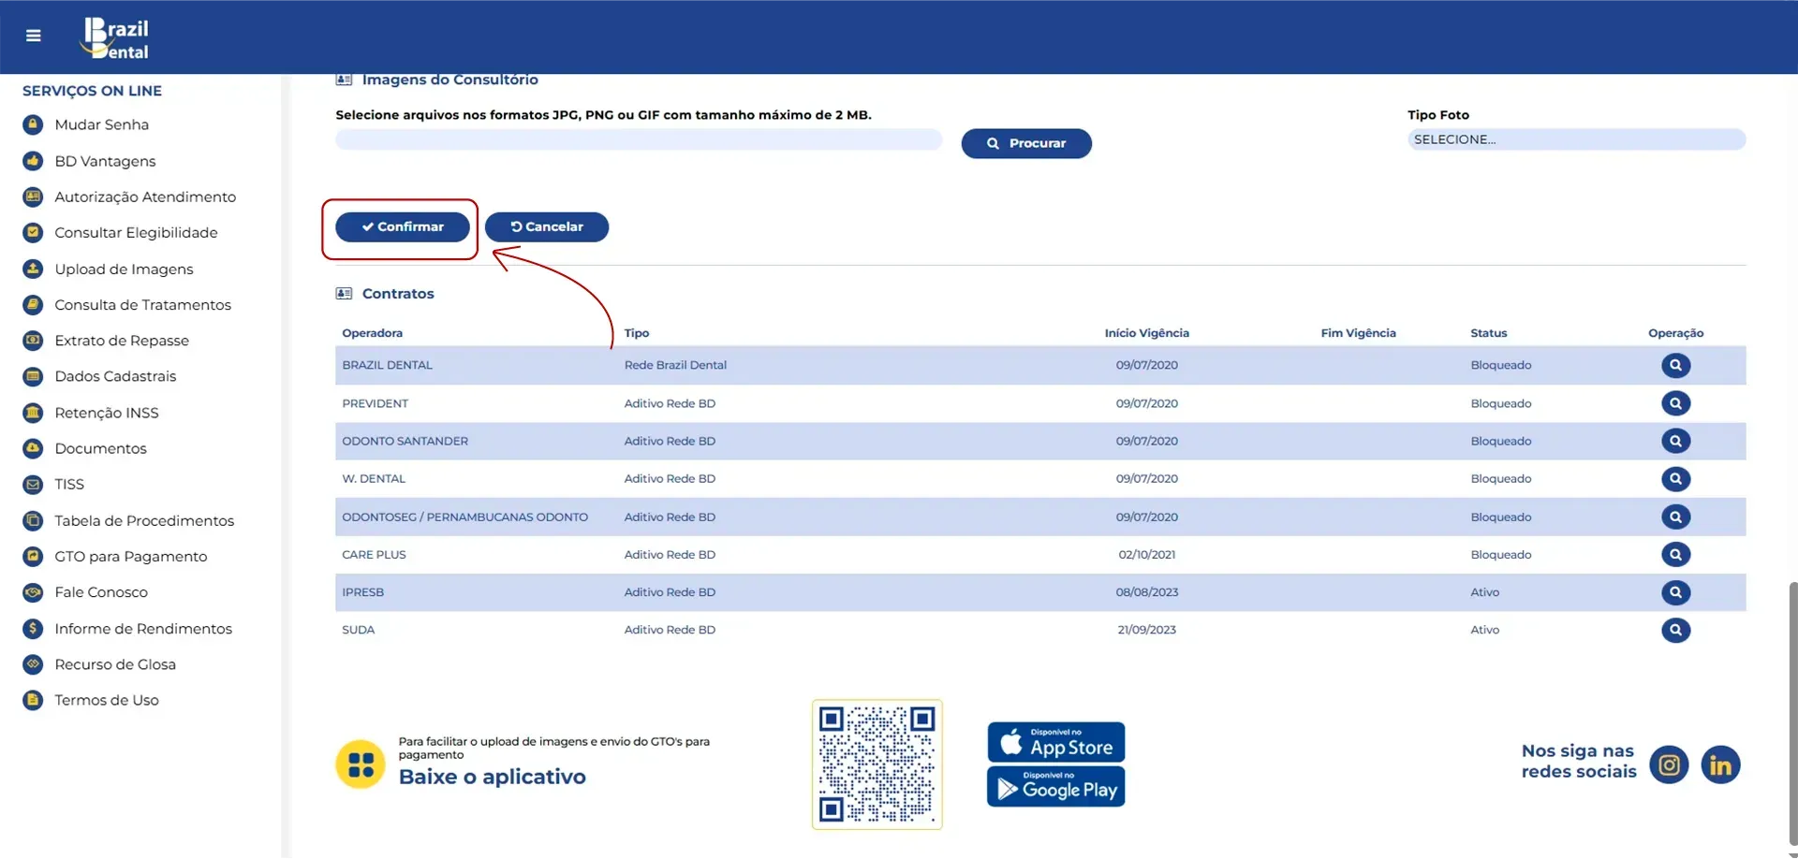Click the TISS envelope icon
The height and width of the screenshot is (859, 1798).
pyautogui.click(x=33, y=484)
